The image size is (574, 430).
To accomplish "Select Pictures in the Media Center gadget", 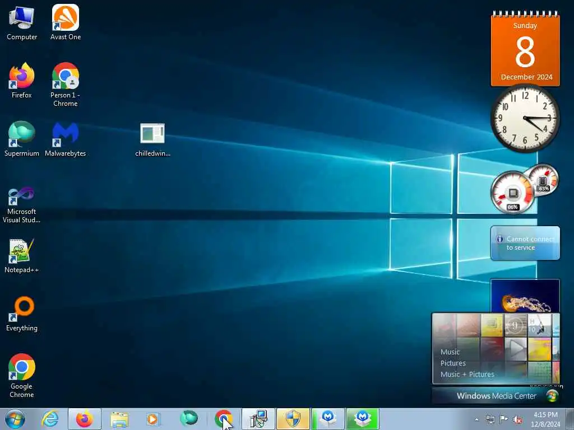I will (453, 363).
